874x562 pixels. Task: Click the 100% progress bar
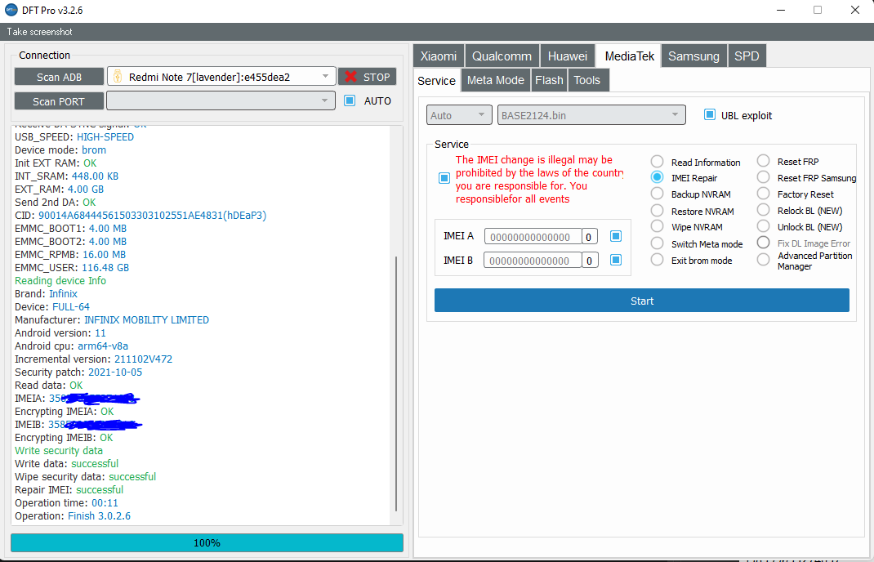pyautogui.click(x=207, y=542)
